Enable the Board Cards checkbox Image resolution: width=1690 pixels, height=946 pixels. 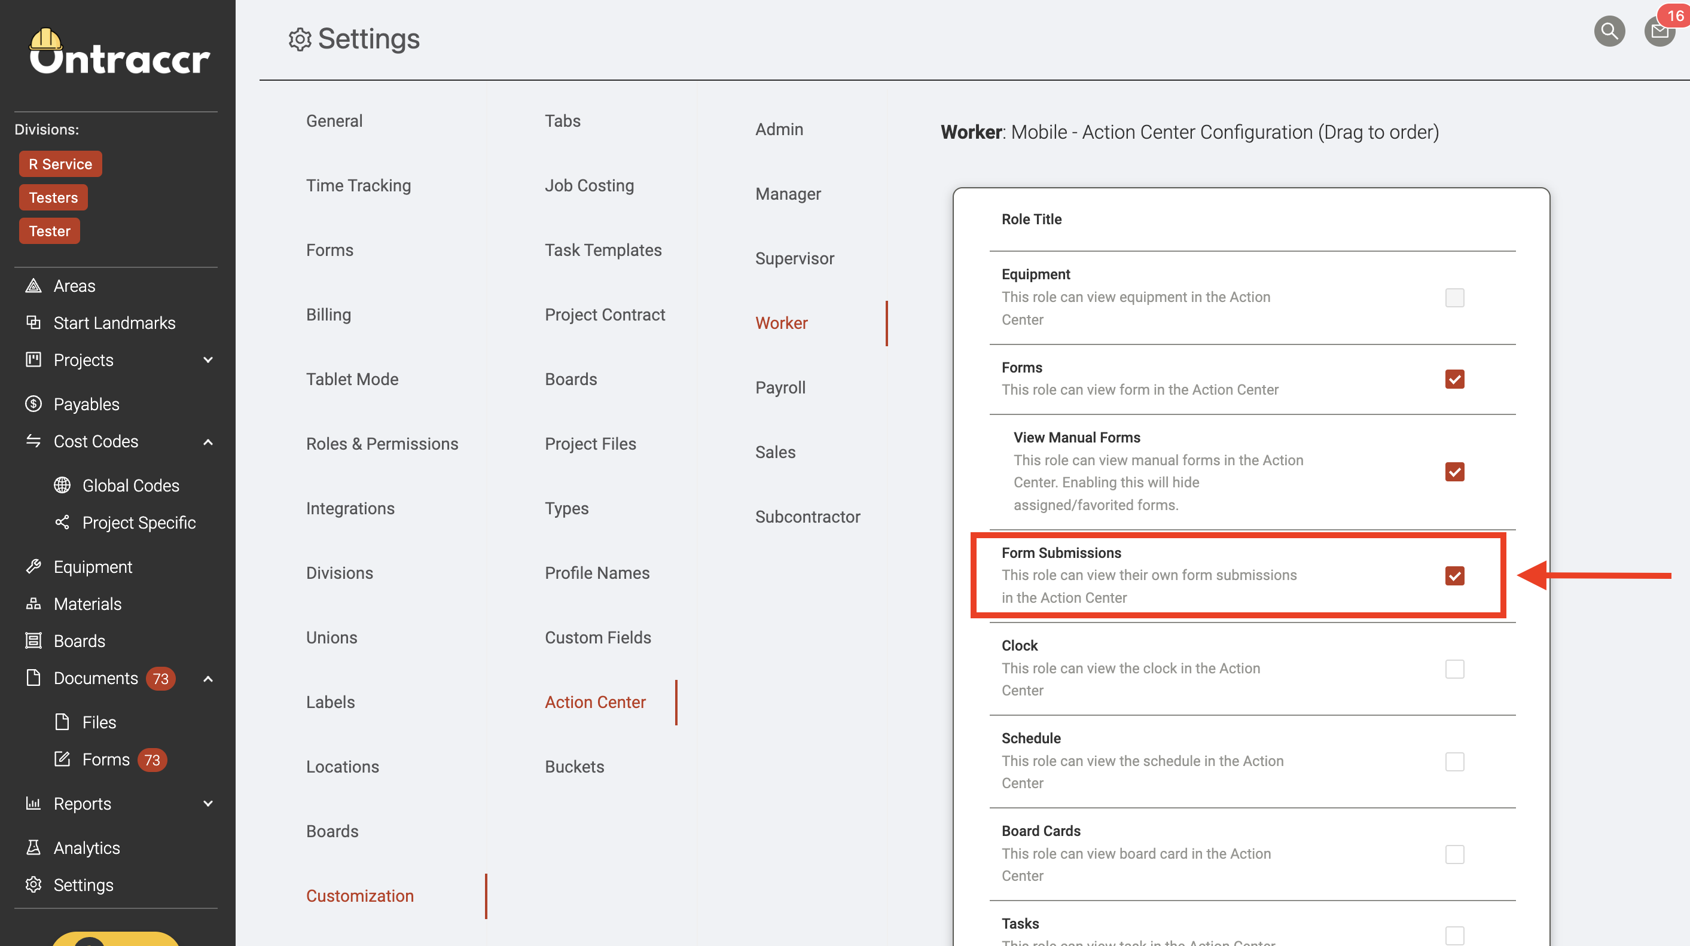click(x=1454, y=854)
